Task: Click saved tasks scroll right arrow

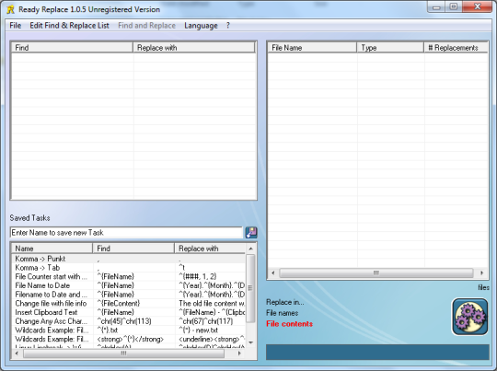Action: (240, 354)
